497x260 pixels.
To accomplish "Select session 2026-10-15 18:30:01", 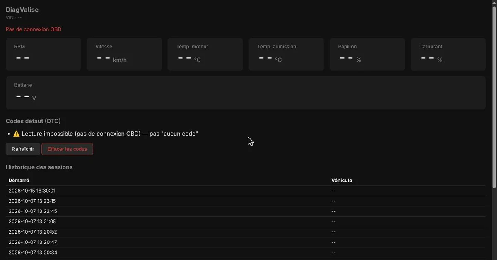I will 246,191.
